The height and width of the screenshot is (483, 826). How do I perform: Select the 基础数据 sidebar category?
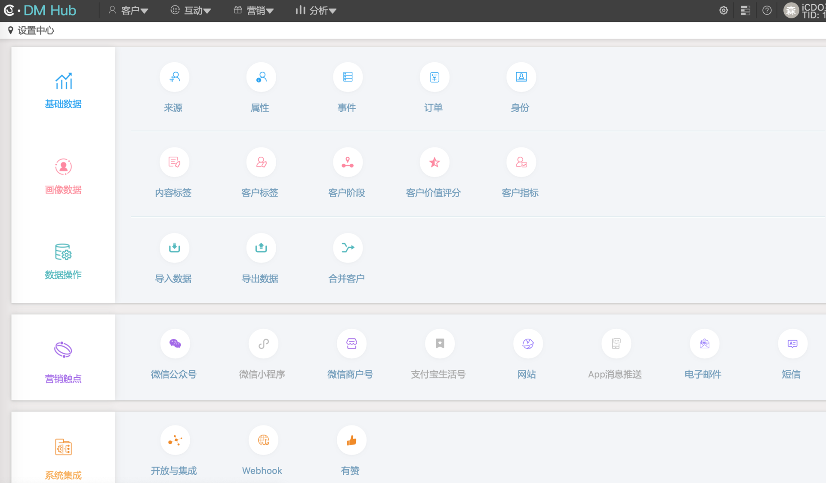63,90
